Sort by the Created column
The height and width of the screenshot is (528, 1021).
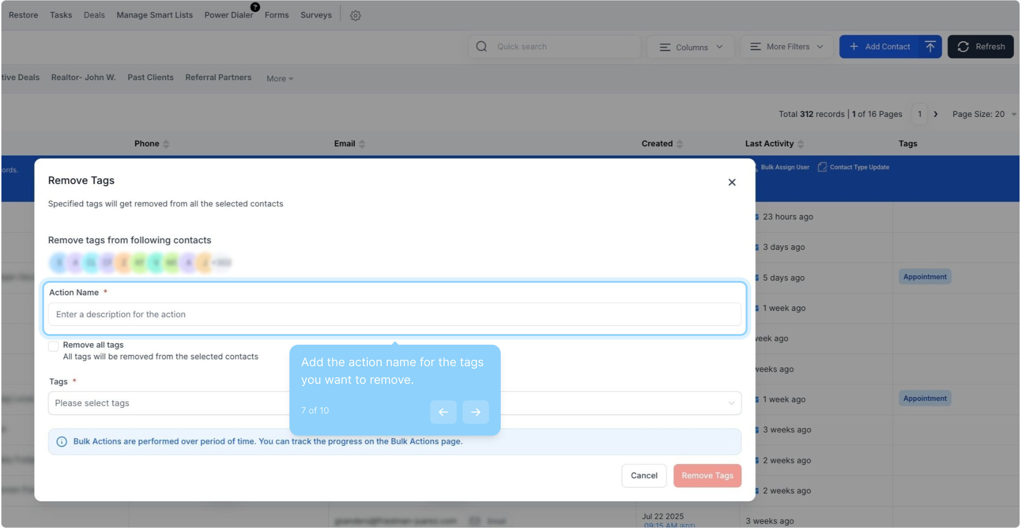pos(679,144)
